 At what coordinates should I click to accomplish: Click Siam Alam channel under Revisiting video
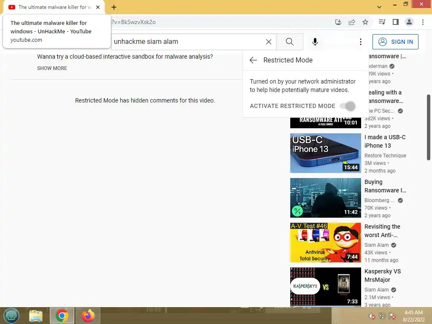point(377,245)
